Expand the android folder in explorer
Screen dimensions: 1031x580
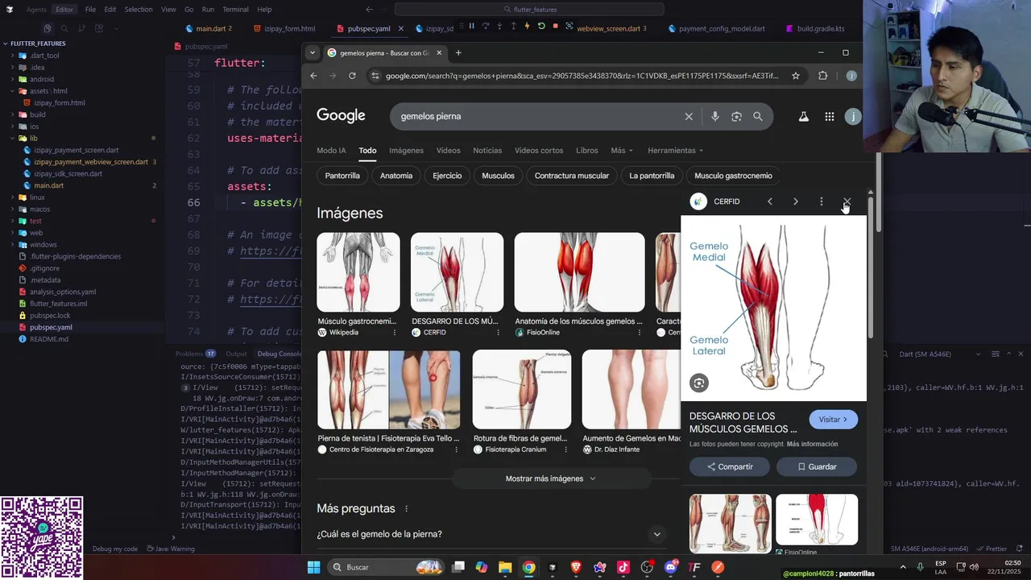pos(41,79)
